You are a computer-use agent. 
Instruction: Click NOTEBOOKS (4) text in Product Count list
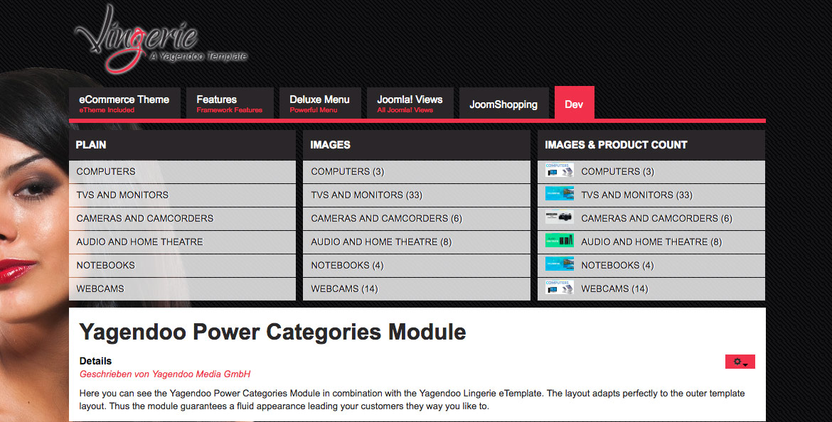[x=617, y=265]
